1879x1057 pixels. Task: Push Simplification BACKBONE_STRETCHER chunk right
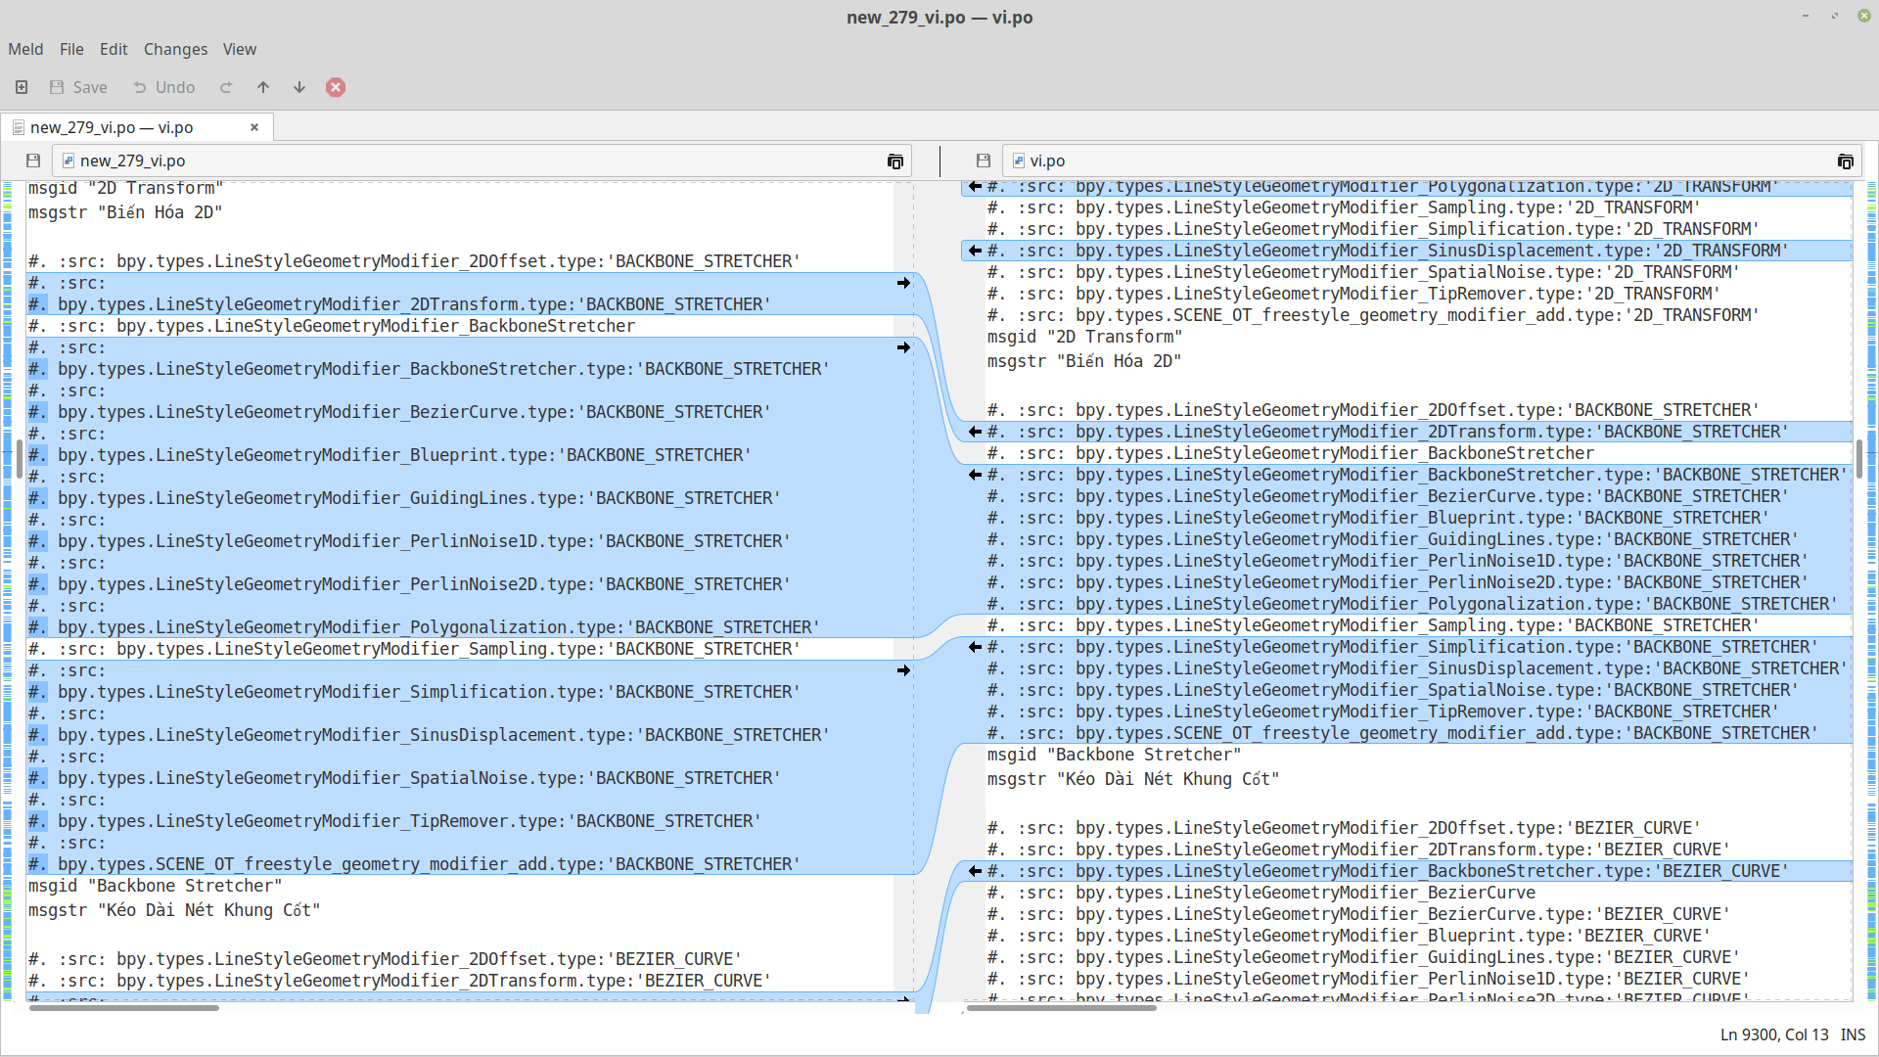coord(904,670)
